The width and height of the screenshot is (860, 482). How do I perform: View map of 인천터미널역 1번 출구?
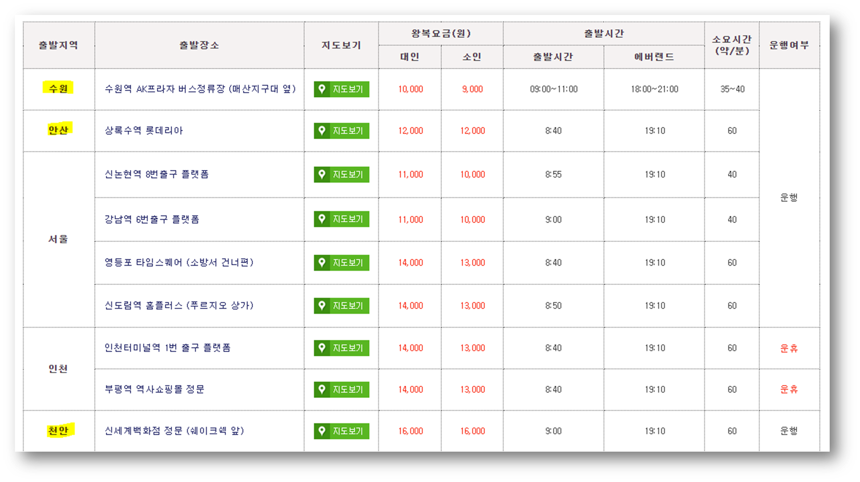(x=342, y=348)
